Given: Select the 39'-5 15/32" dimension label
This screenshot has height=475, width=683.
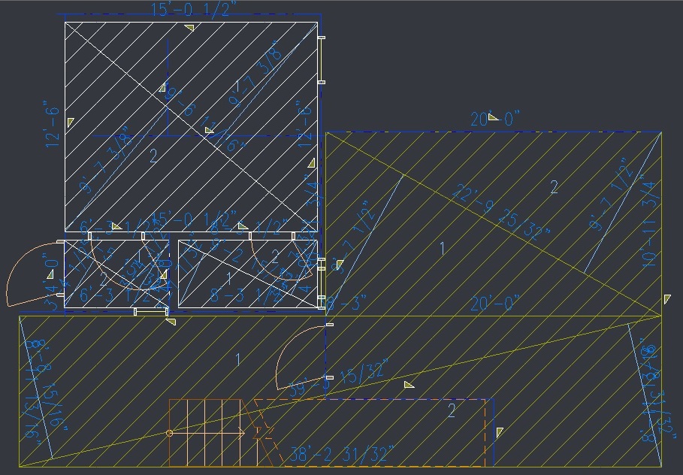Looking at the screenshot, I should (338, 377).
